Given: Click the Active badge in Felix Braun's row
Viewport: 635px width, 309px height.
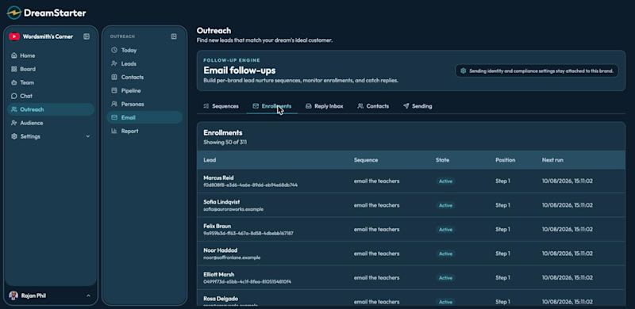Looking at the screenshot, I should click(445, 230).
